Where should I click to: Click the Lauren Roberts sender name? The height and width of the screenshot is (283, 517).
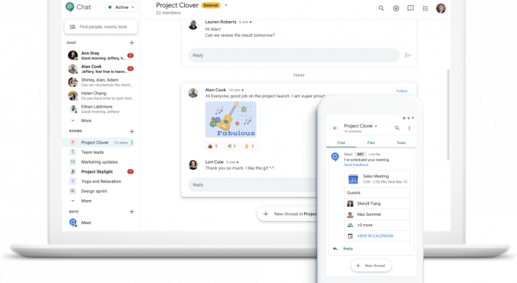(x=220, y=22)
